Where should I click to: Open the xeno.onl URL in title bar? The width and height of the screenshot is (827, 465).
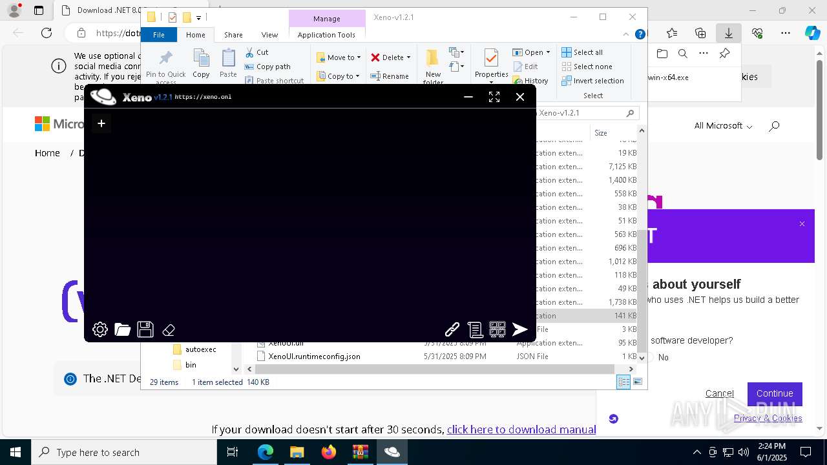[203, 97]
